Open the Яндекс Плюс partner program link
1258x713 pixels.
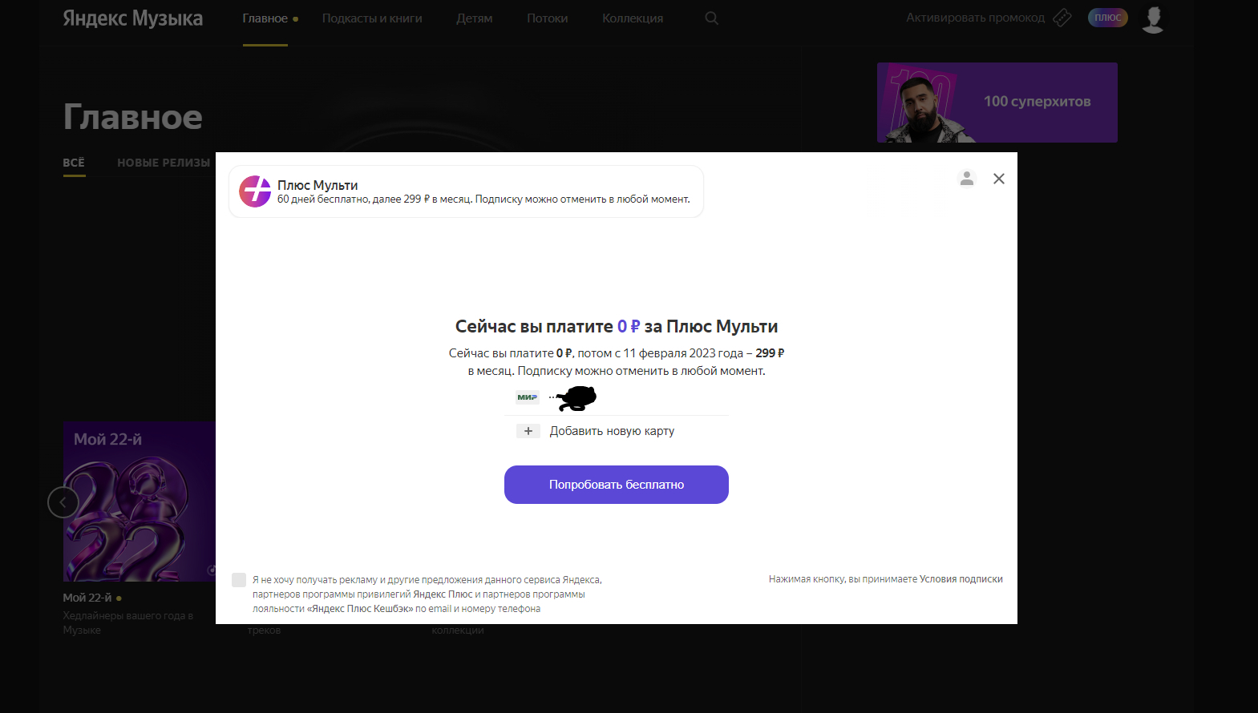pyautogui.click(x=443, y=594)
